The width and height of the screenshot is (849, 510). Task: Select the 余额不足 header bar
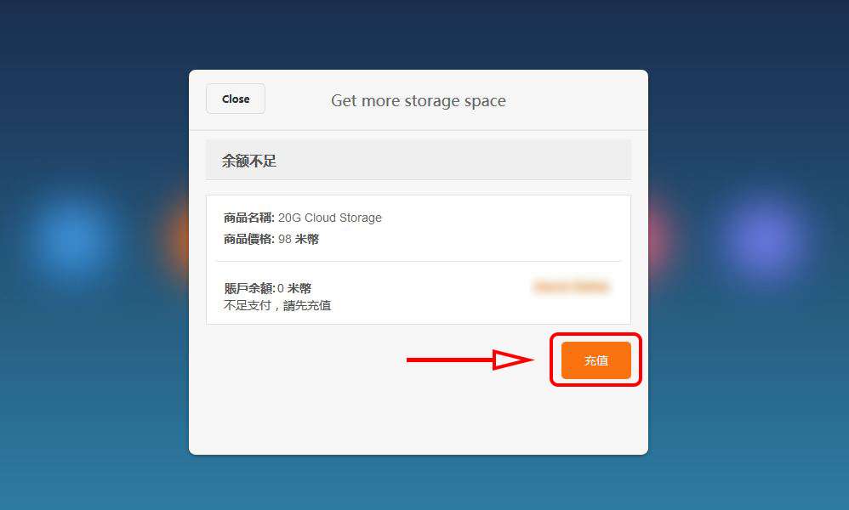pyautogui.click(x=419, y=160)
